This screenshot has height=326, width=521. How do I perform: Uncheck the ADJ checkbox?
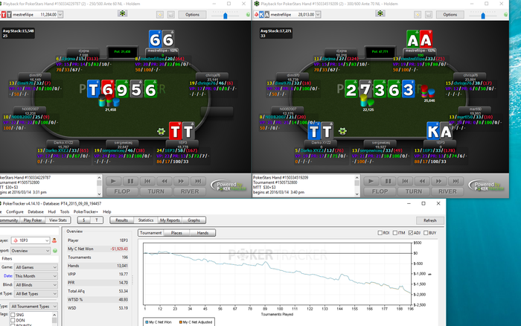click(410, 233)
